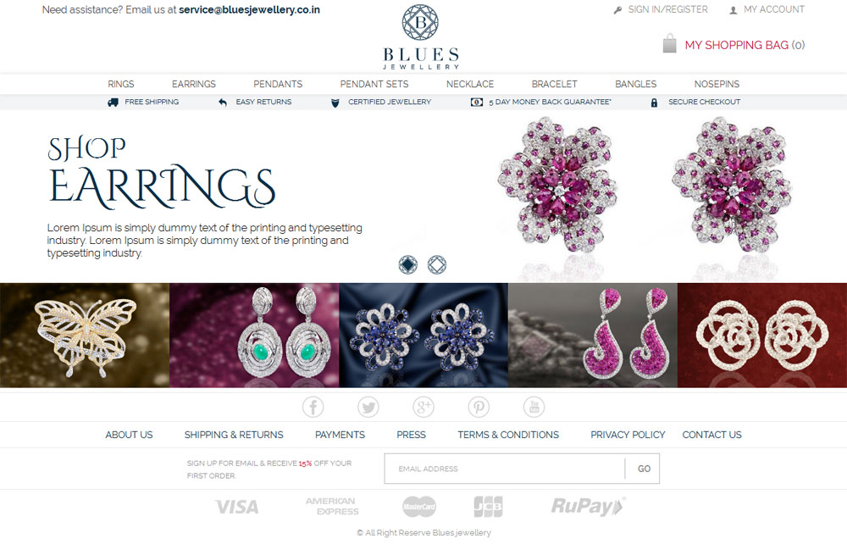Select the first slider diamond indicator
Viewport: 847px width, 555px height.
[408, 265]
